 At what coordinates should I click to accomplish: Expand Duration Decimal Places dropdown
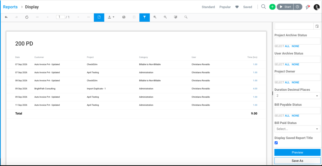(x=297, y=96)
